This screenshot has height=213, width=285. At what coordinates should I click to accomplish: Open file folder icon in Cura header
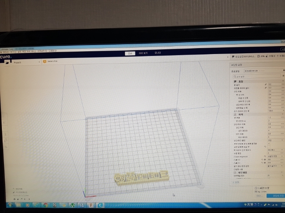pos(7,62)
